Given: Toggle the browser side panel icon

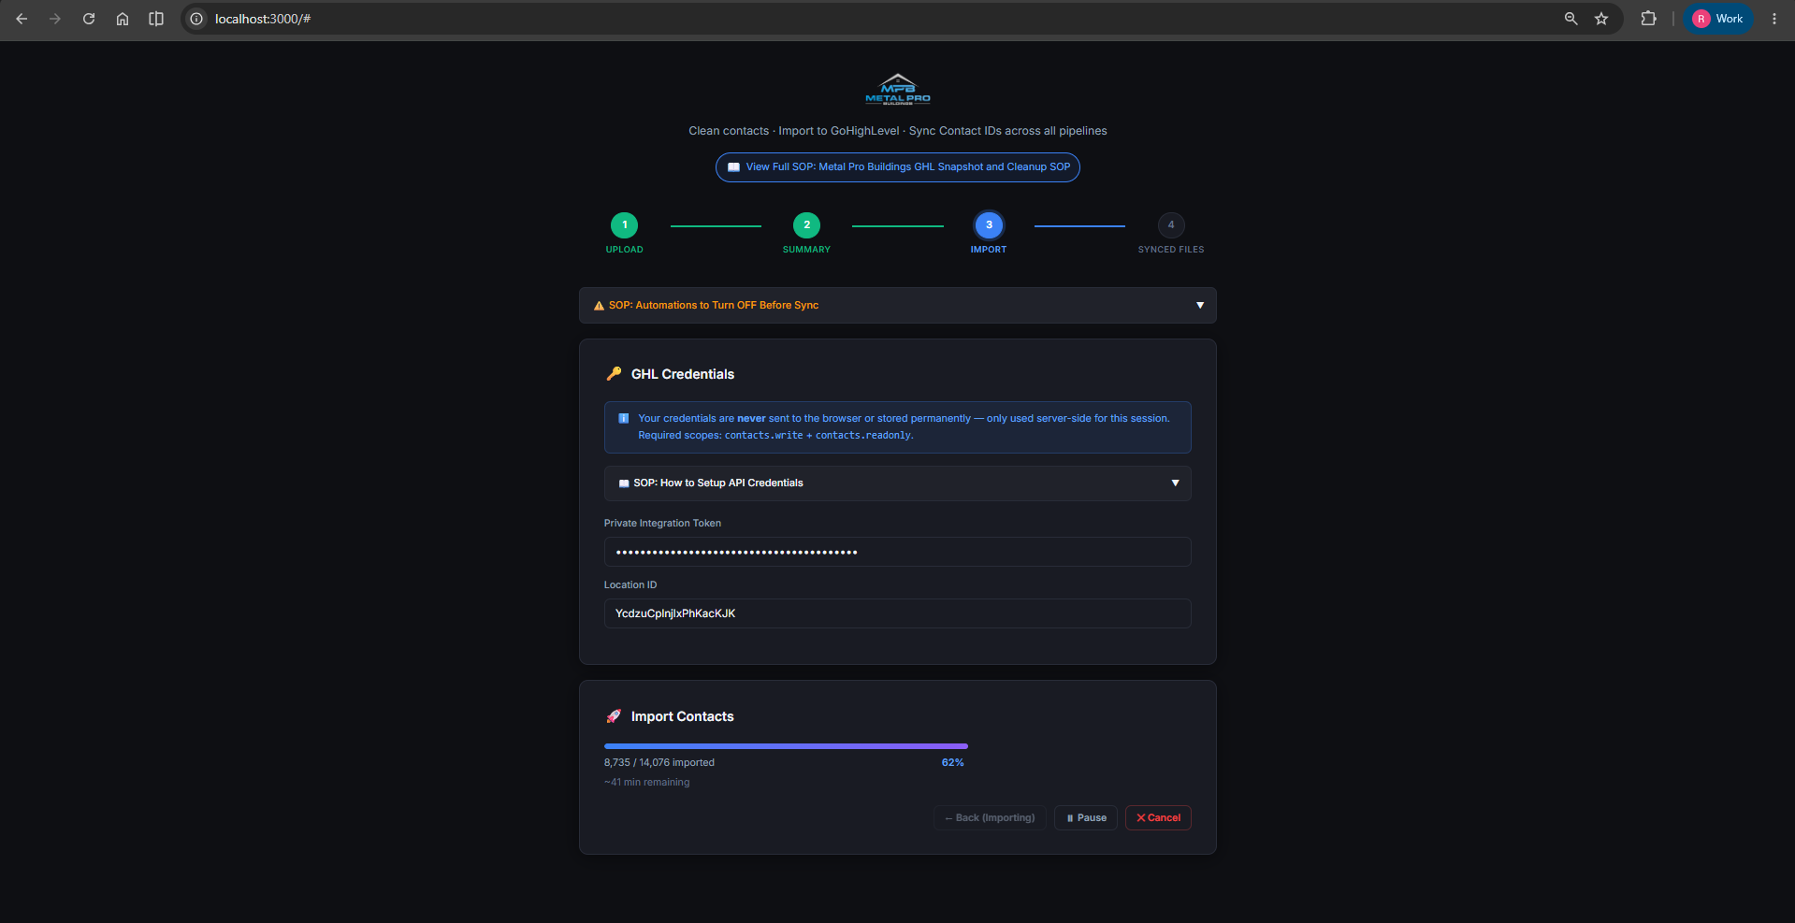Looking at the screenshot, I should tap(156, 19).
